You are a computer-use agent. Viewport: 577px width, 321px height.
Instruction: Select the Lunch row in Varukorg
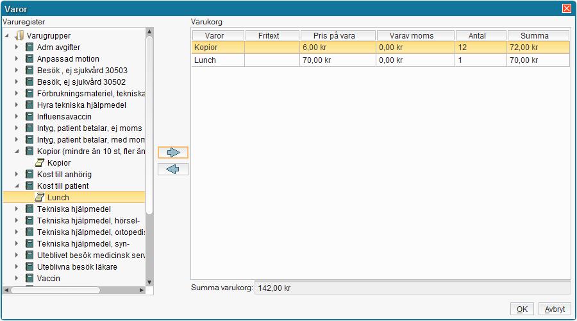pos(380,60)
